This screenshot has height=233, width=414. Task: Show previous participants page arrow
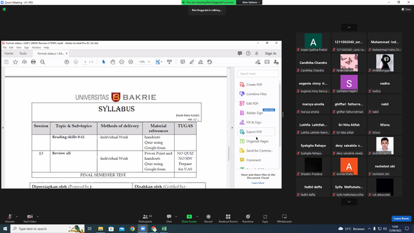coord(349,27)
